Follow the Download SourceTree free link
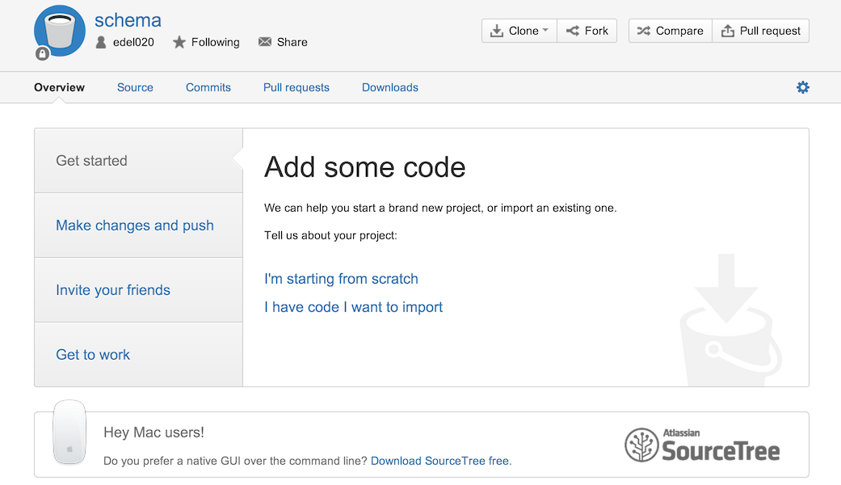This screenshot has height=485, width=841. coord(439,461)
